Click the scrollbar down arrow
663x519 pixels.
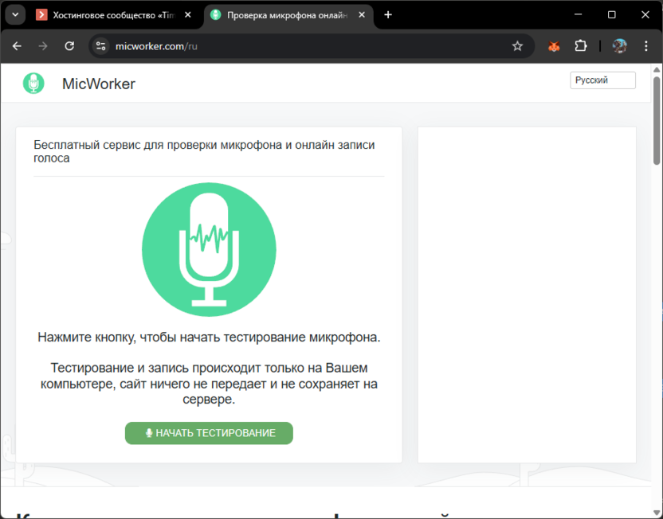click(x=657, y=513)
